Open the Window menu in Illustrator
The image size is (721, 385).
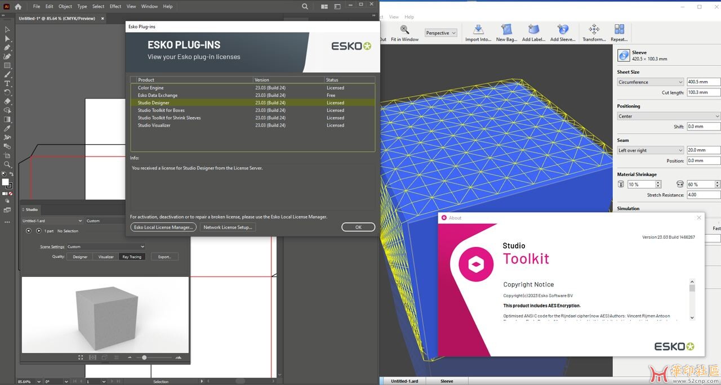point(149,6)
